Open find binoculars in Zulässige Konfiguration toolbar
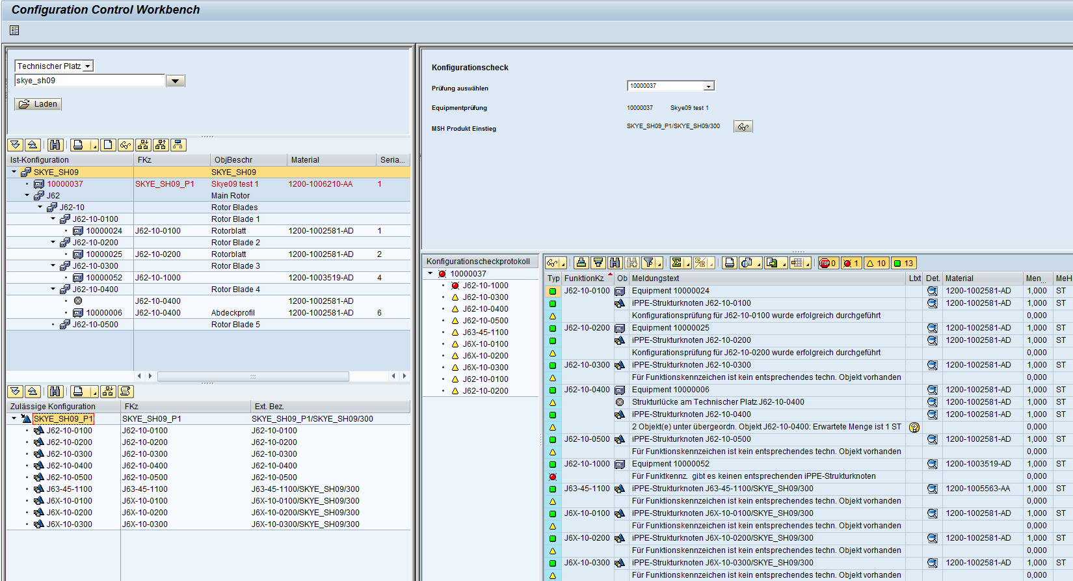The width and height of the screenshot is (1073, 581). [x=55, y=392]
